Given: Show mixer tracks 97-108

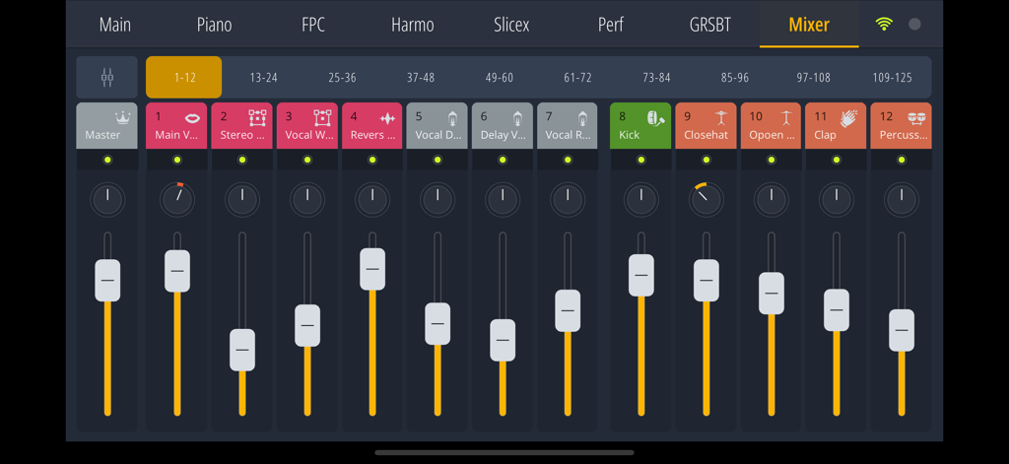Looking at the screenshot, I should click(813, 77).
